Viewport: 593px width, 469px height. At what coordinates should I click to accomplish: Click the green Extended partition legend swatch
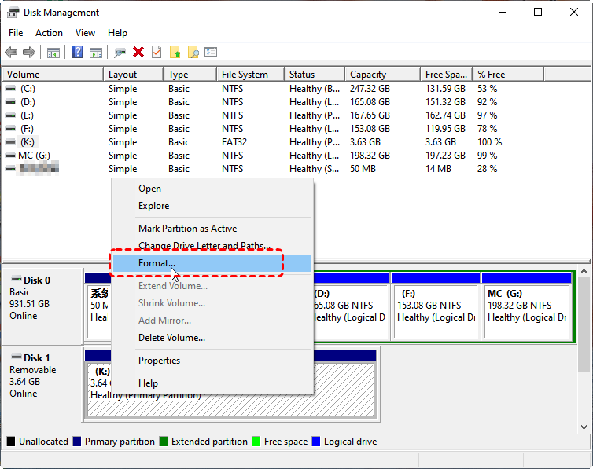point(164,441)
